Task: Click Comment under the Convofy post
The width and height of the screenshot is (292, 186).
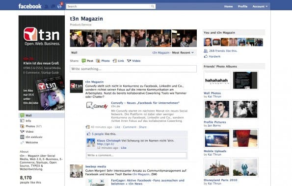Action: (130, 127)
